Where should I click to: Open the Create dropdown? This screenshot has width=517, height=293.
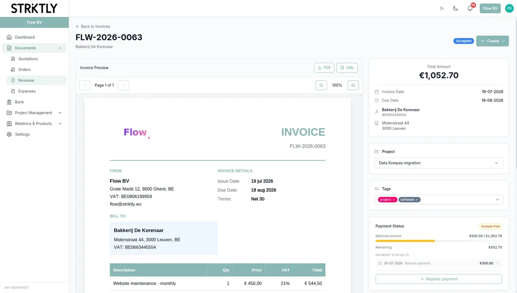(x=492, y=41)
